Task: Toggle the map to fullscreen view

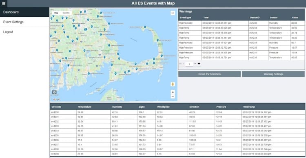Action: pyautogui.click(x=173, y=13)
